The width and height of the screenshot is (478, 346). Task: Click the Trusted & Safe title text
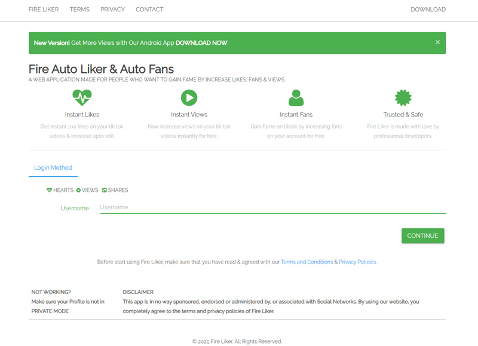tap(403, 115)
